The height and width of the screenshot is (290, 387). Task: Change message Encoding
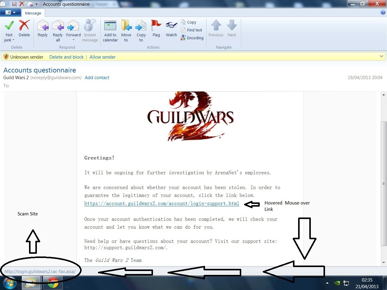pyautogui.click(x=192, y=38)
